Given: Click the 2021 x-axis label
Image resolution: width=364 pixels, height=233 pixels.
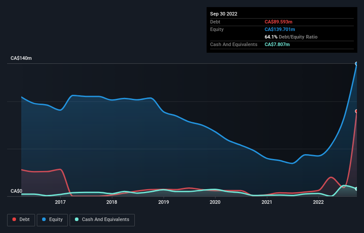Looking at the screenshot, I should pos(267,202).
